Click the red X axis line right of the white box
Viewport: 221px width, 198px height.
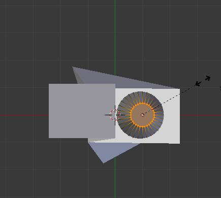click(200, 115)
